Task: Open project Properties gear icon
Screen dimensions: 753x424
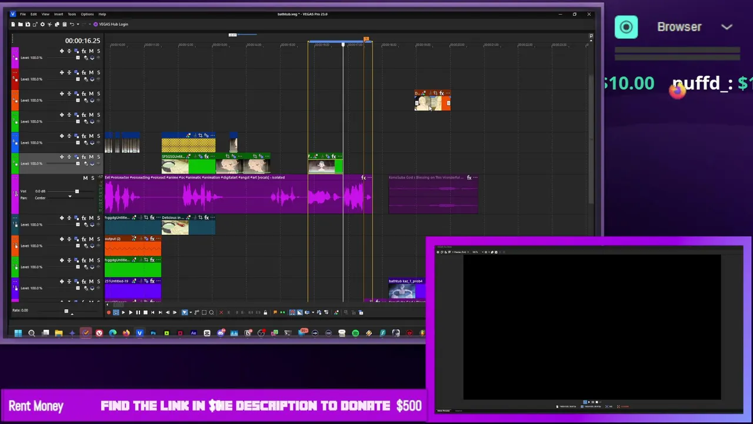Action: point(42,24)
